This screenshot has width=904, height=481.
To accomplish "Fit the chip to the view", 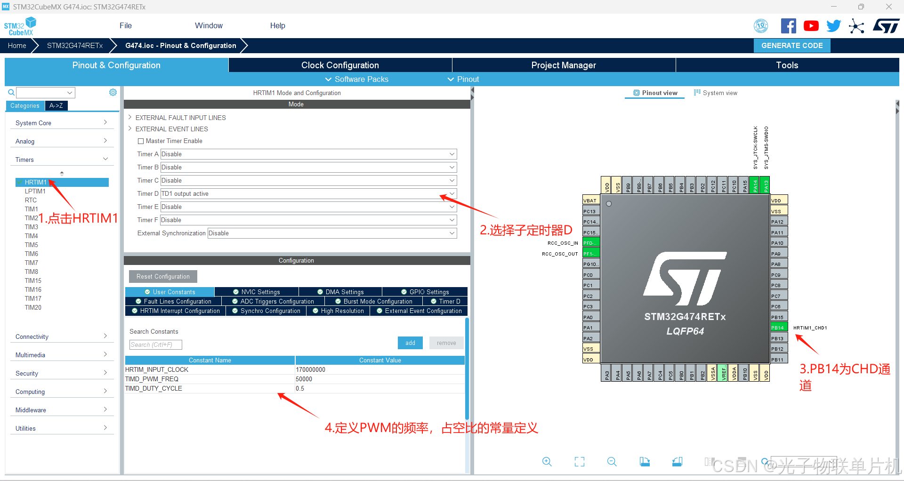I will 580,462.
